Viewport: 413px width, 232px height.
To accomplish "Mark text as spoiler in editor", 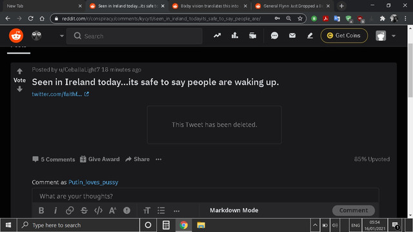I will point(126,211).
